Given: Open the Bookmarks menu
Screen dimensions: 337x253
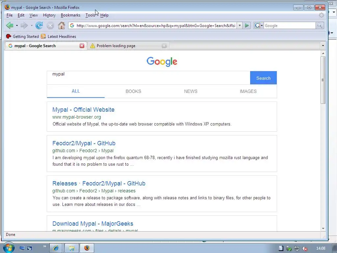Looking at the screenshot, I should 70,15.
